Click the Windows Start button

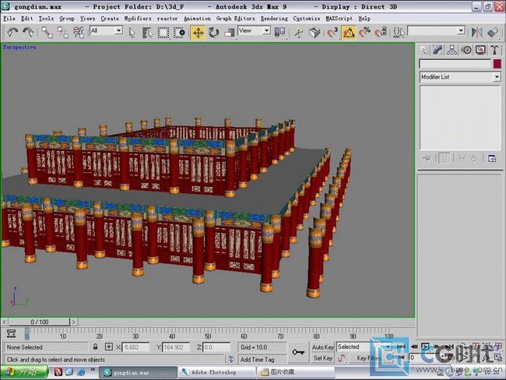pyautogui.click(x=23, y=372)
